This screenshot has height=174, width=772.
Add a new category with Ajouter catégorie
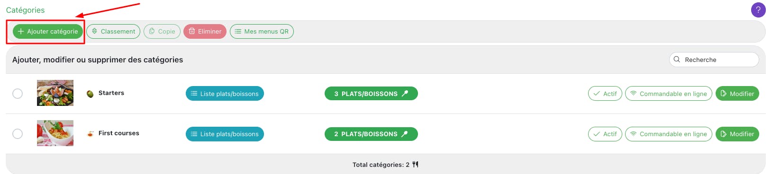(48, 31)
